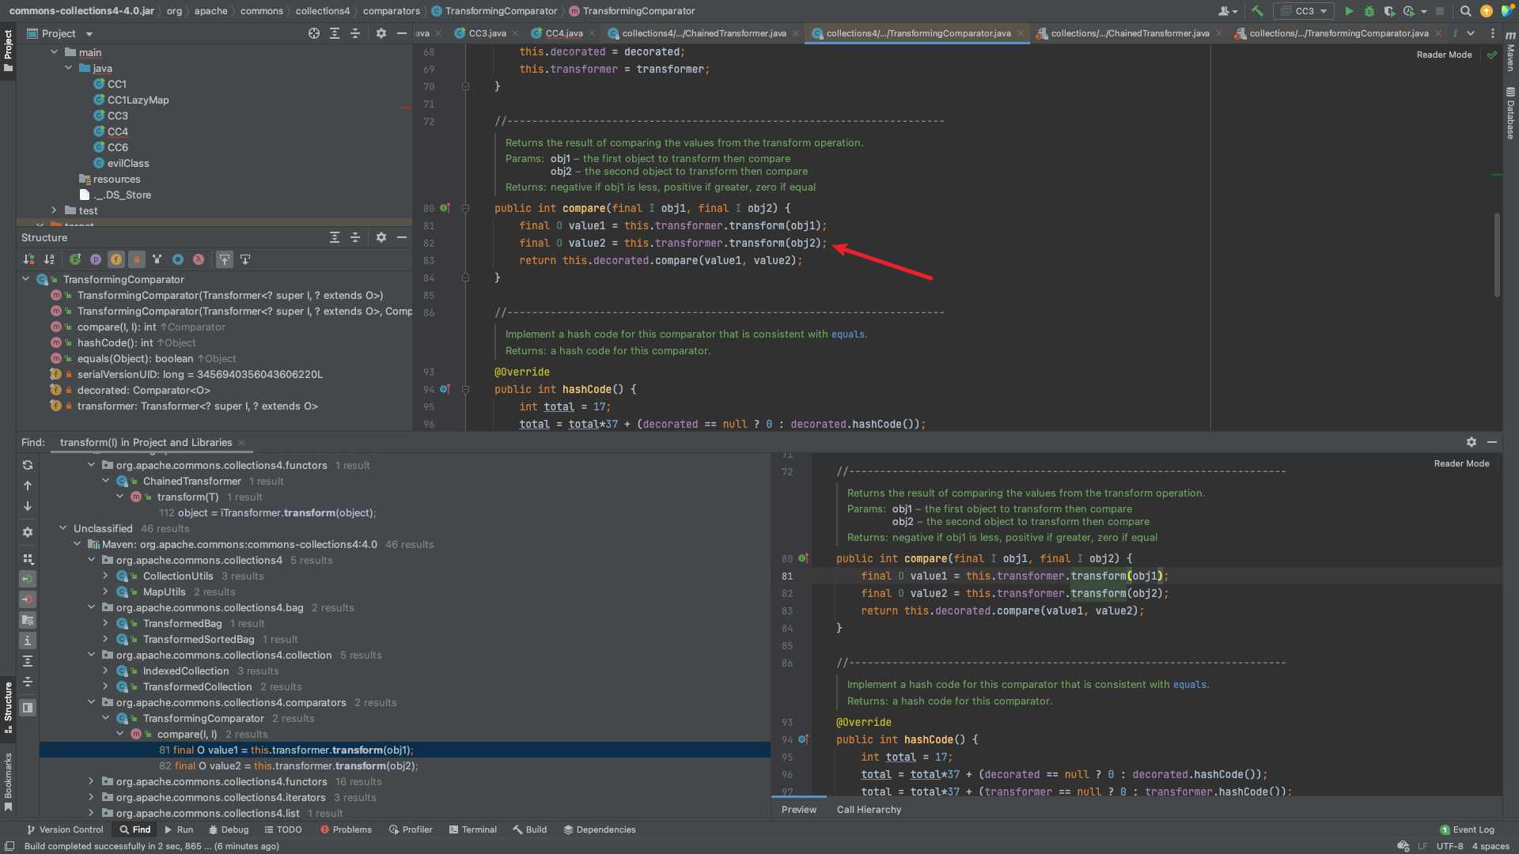This screenshot has height=854, width=1519.
Task: Rerun the find search with the refresh icon
Action: (x=28, y=465)
